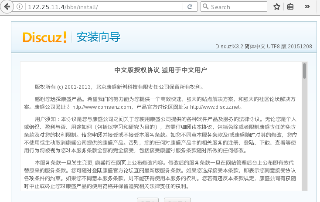
Task: Click the http://www.discuz.net address text
Action: (215, 107)
